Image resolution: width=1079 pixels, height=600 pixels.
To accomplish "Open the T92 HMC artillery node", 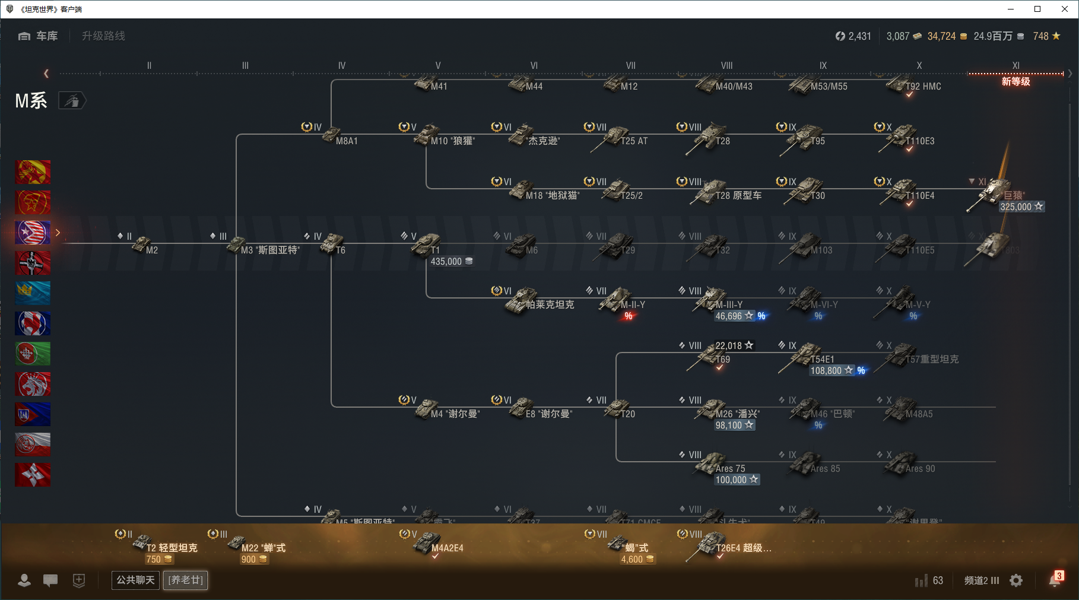I will pyautogui.click(x=914, y=85).
